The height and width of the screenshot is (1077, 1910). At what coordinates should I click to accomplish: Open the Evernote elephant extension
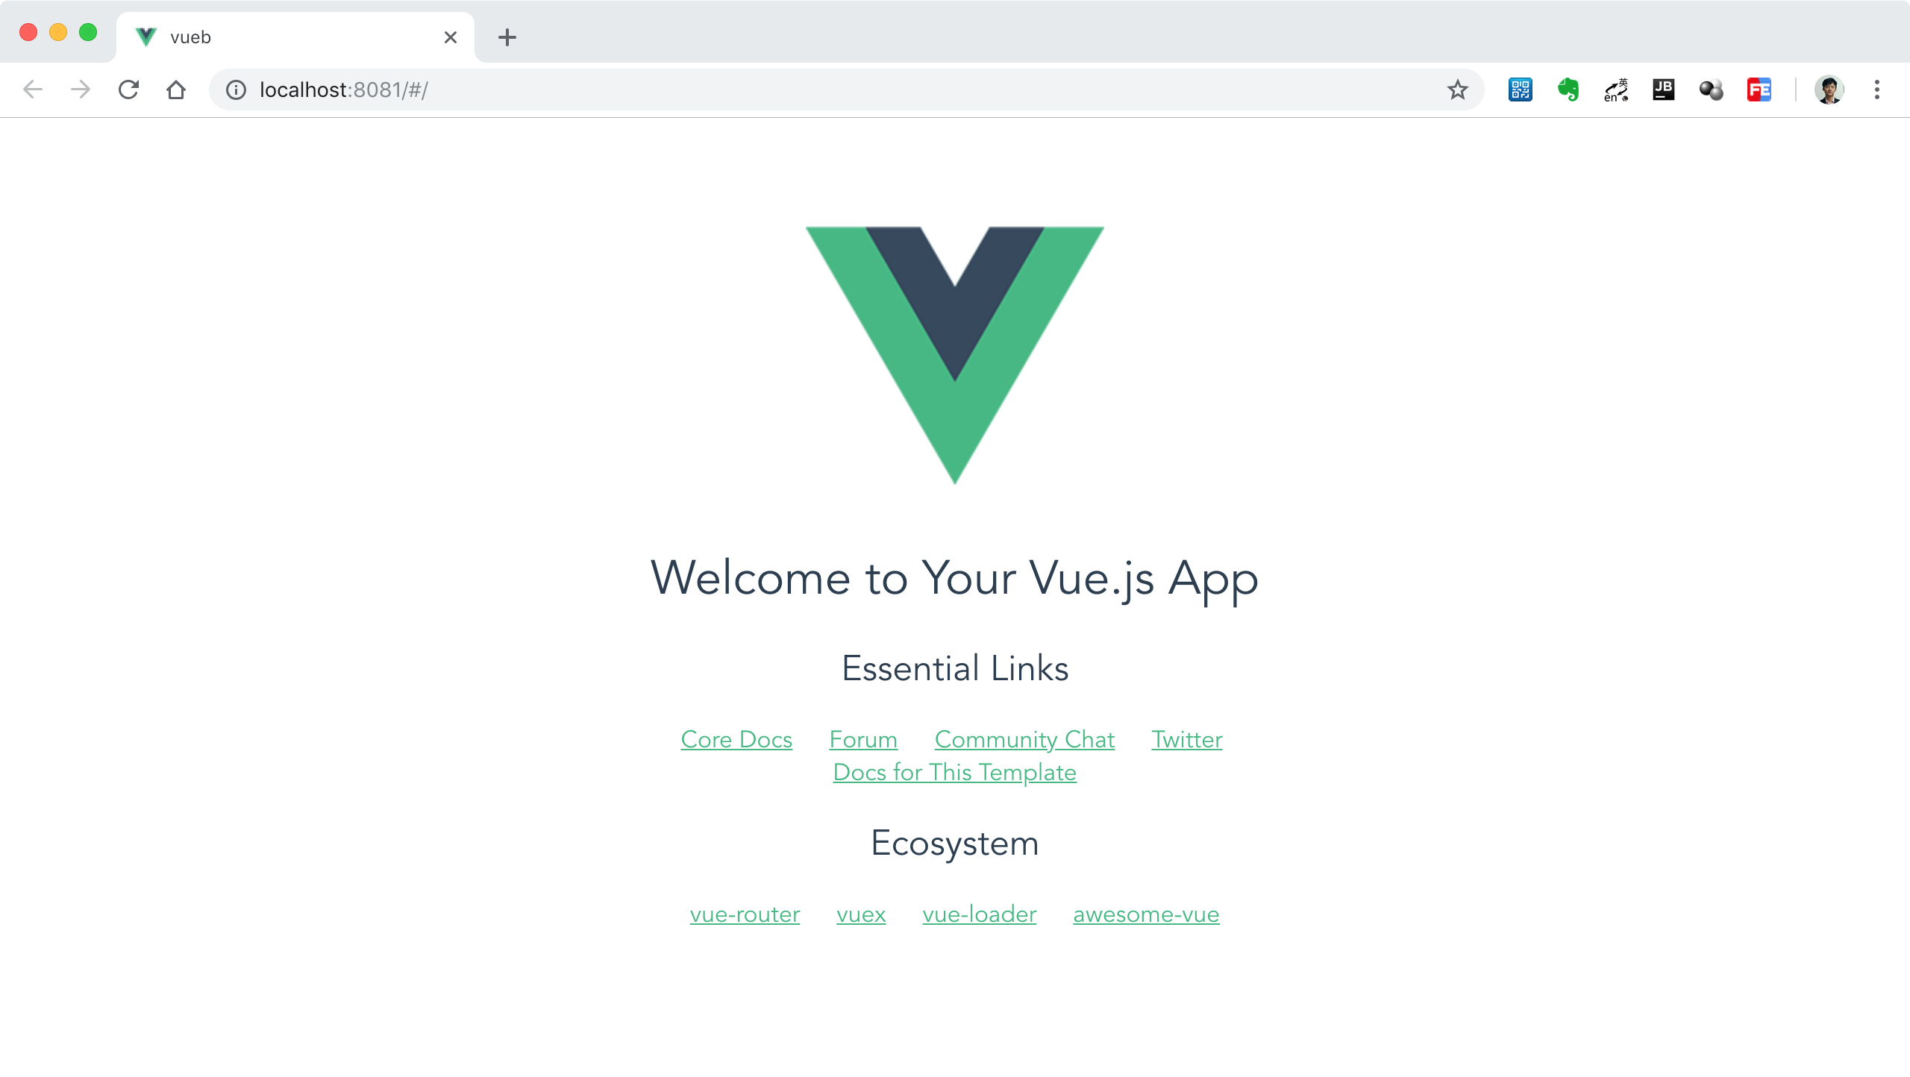(x=1568, y=90)
